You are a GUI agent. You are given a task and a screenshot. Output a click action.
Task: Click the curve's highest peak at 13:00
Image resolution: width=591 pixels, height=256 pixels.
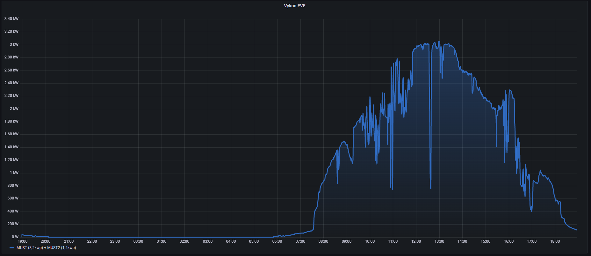(439, 42)
